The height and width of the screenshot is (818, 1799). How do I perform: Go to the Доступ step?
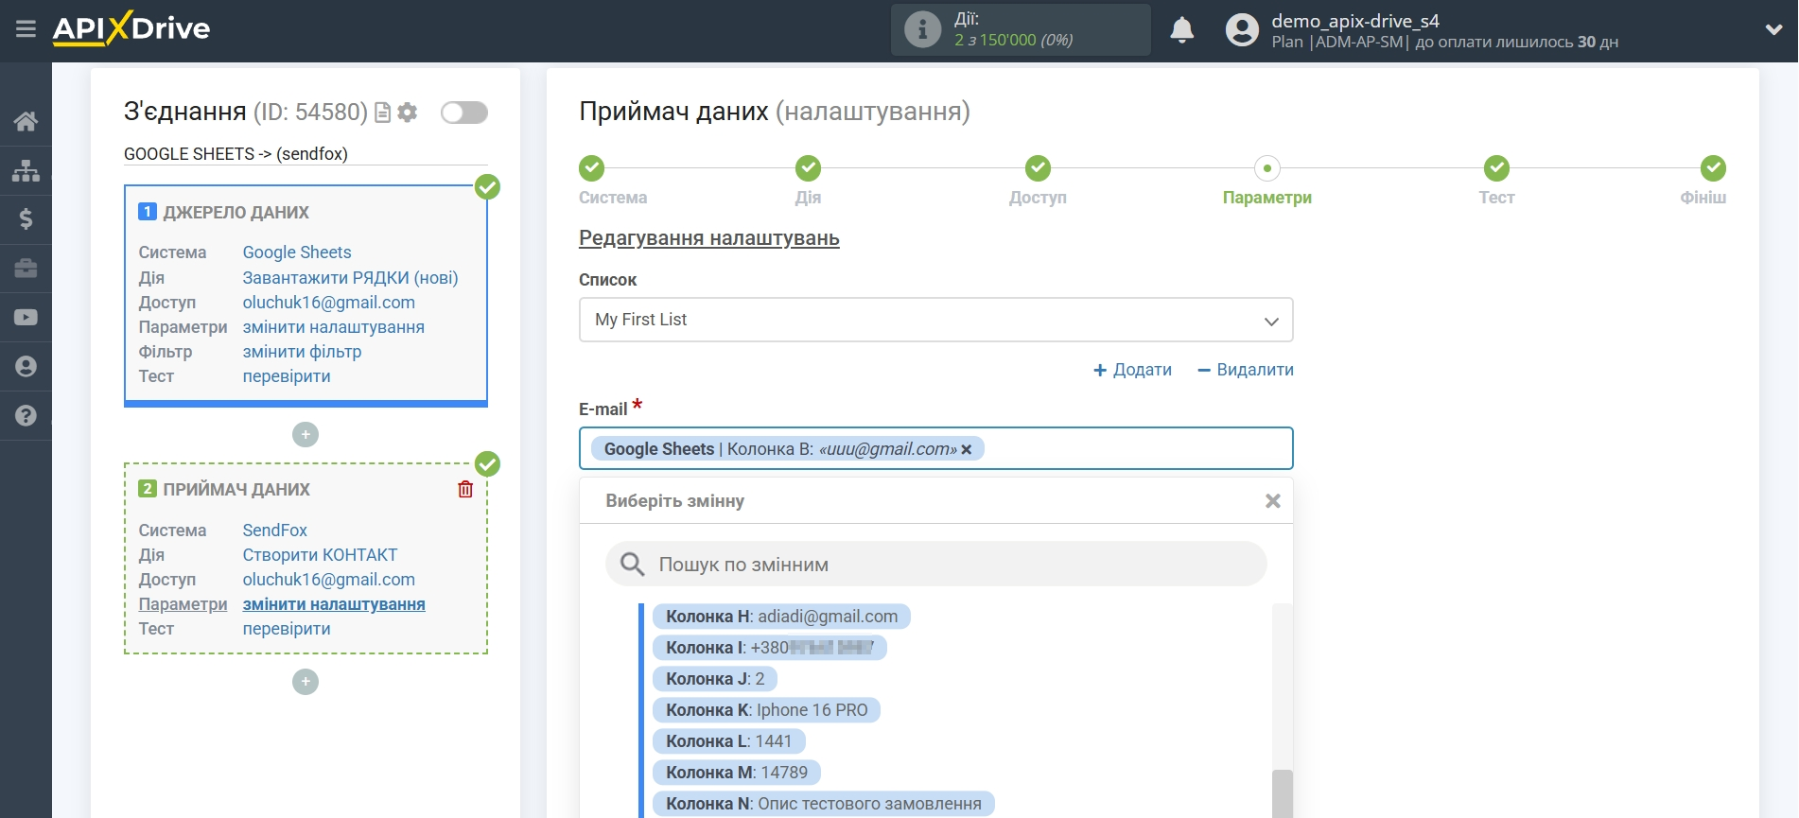click(x=1038, y=168)
